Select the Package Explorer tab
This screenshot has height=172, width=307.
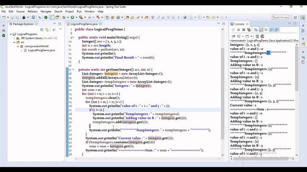23,24
